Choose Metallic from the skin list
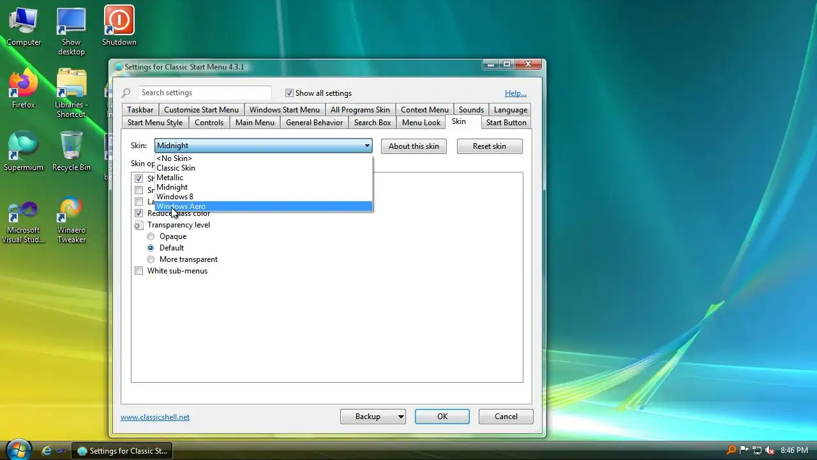 click(x=264, y=178)
